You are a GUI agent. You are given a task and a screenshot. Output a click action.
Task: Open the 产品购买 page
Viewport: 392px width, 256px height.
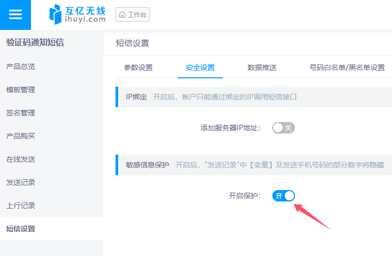(21, 136)
